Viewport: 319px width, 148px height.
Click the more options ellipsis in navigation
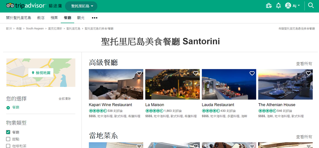click(94, 18)
